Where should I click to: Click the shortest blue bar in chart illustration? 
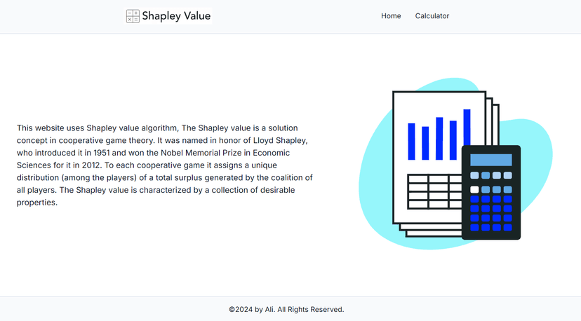pos(425,143)
